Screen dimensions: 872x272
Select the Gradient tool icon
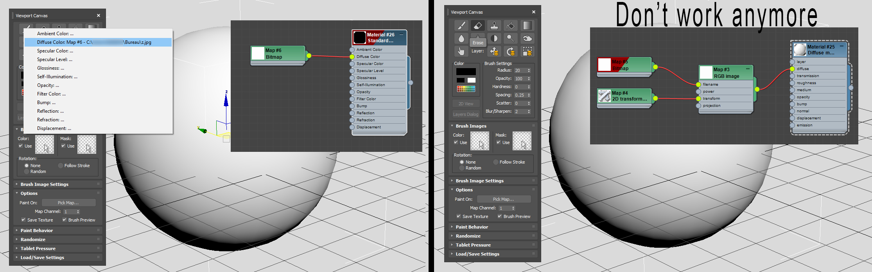(x=527, y=25)
